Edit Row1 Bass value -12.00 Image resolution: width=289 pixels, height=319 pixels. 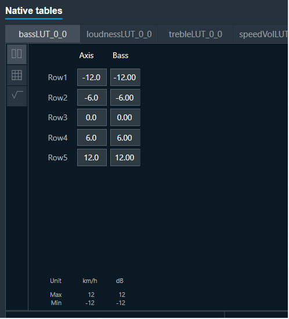click(x=125, y=77)
